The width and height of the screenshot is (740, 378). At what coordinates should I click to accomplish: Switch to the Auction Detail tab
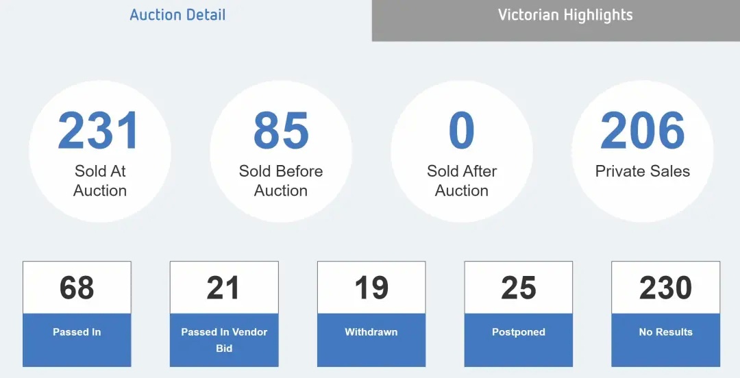click(178, 14)
